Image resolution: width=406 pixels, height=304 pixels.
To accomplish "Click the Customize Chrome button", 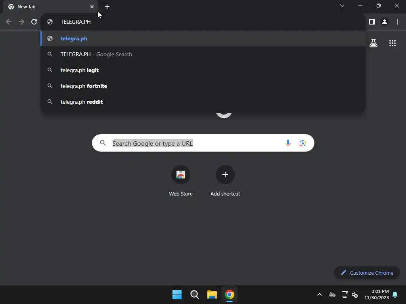I will 367,273.
